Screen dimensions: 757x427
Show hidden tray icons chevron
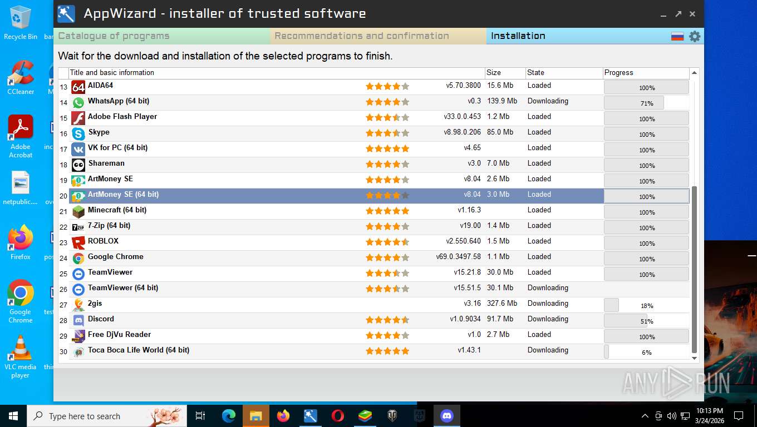(645, 416)
